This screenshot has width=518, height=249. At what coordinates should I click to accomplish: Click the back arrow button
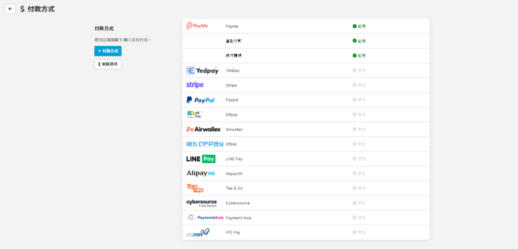click(x=10, y=9)
